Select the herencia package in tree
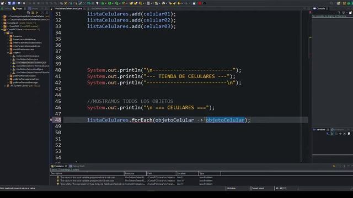 (17, 36)
